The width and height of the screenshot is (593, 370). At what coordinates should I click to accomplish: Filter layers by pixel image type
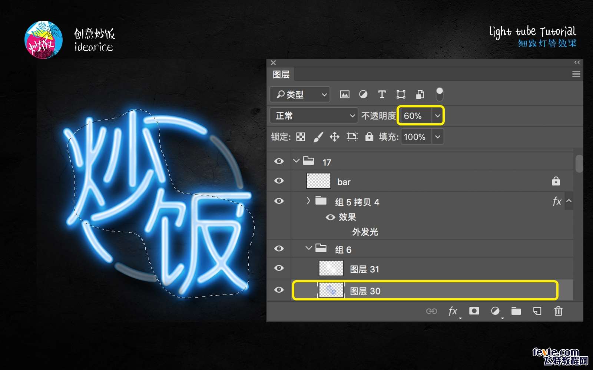[345, 94]
